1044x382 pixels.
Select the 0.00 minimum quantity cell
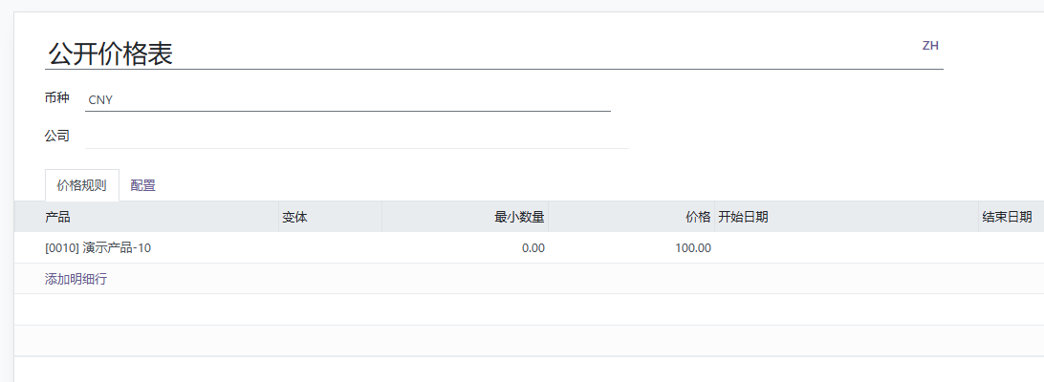click(x=465, y=248)
